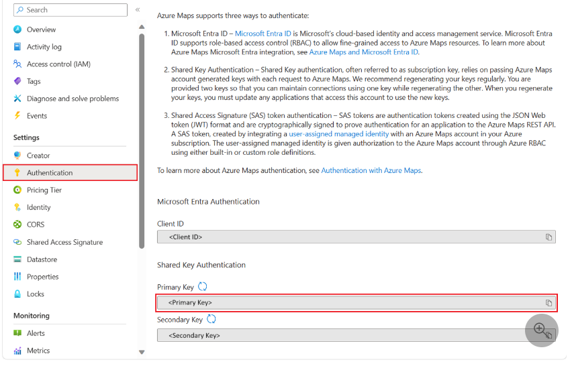Image resolution: width=572 pixels, height=366 pixels.
Task: Click the sidebar scrollbar thumb
Action: tap(142, 141)
